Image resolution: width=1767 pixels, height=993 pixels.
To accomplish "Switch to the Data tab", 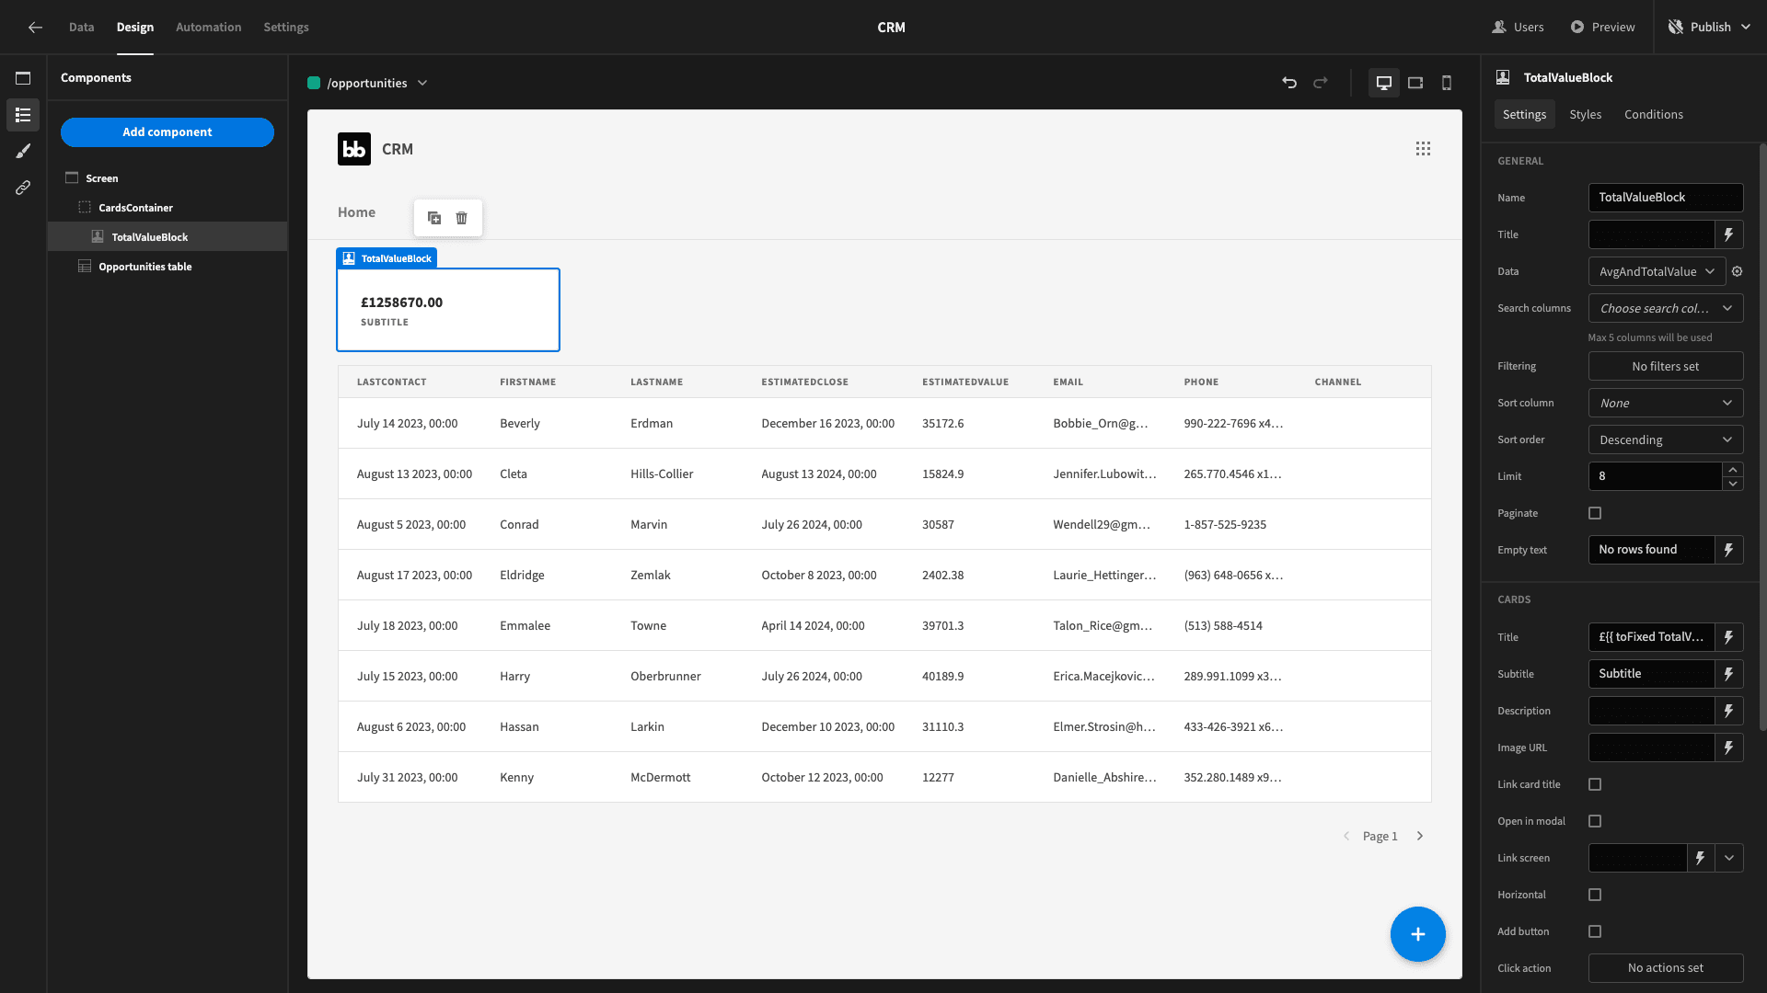I will [81, 28].
